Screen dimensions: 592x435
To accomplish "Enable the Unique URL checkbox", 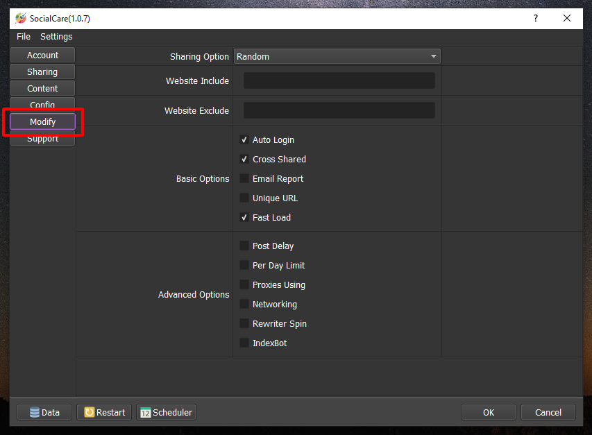I will (x=244, y=198).
